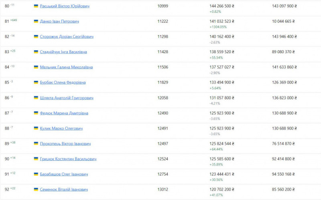Click the flag icon beside Стаднійчук Інга Василівна
This screenshot has height=200, width=321.
pos(36,52)
